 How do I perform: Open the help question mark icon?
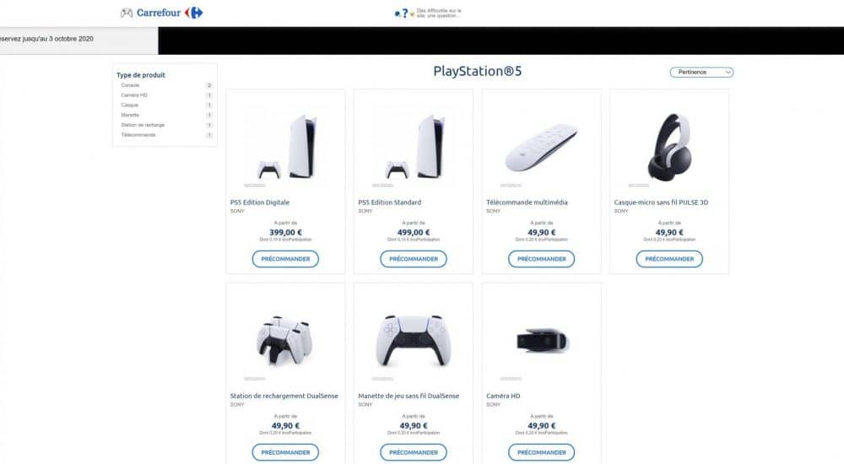404,13
